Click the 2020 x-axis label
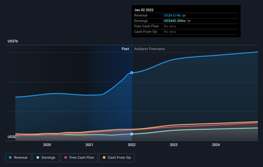Image resolution: width=263 pixels, height=167 pixels. [47, 145]
